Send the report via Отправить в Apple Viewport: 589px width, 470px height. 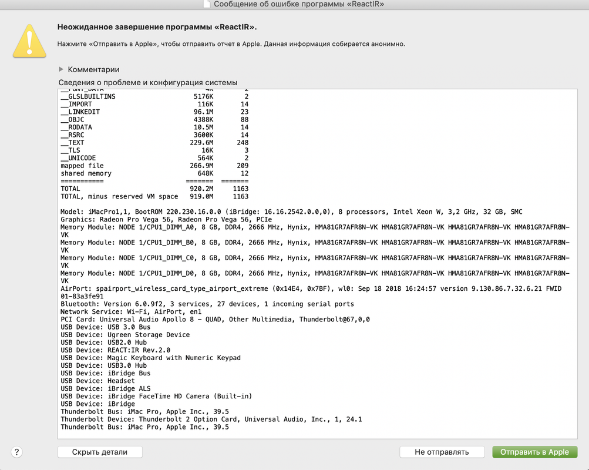pyautogui.click(x=534, y=452)
